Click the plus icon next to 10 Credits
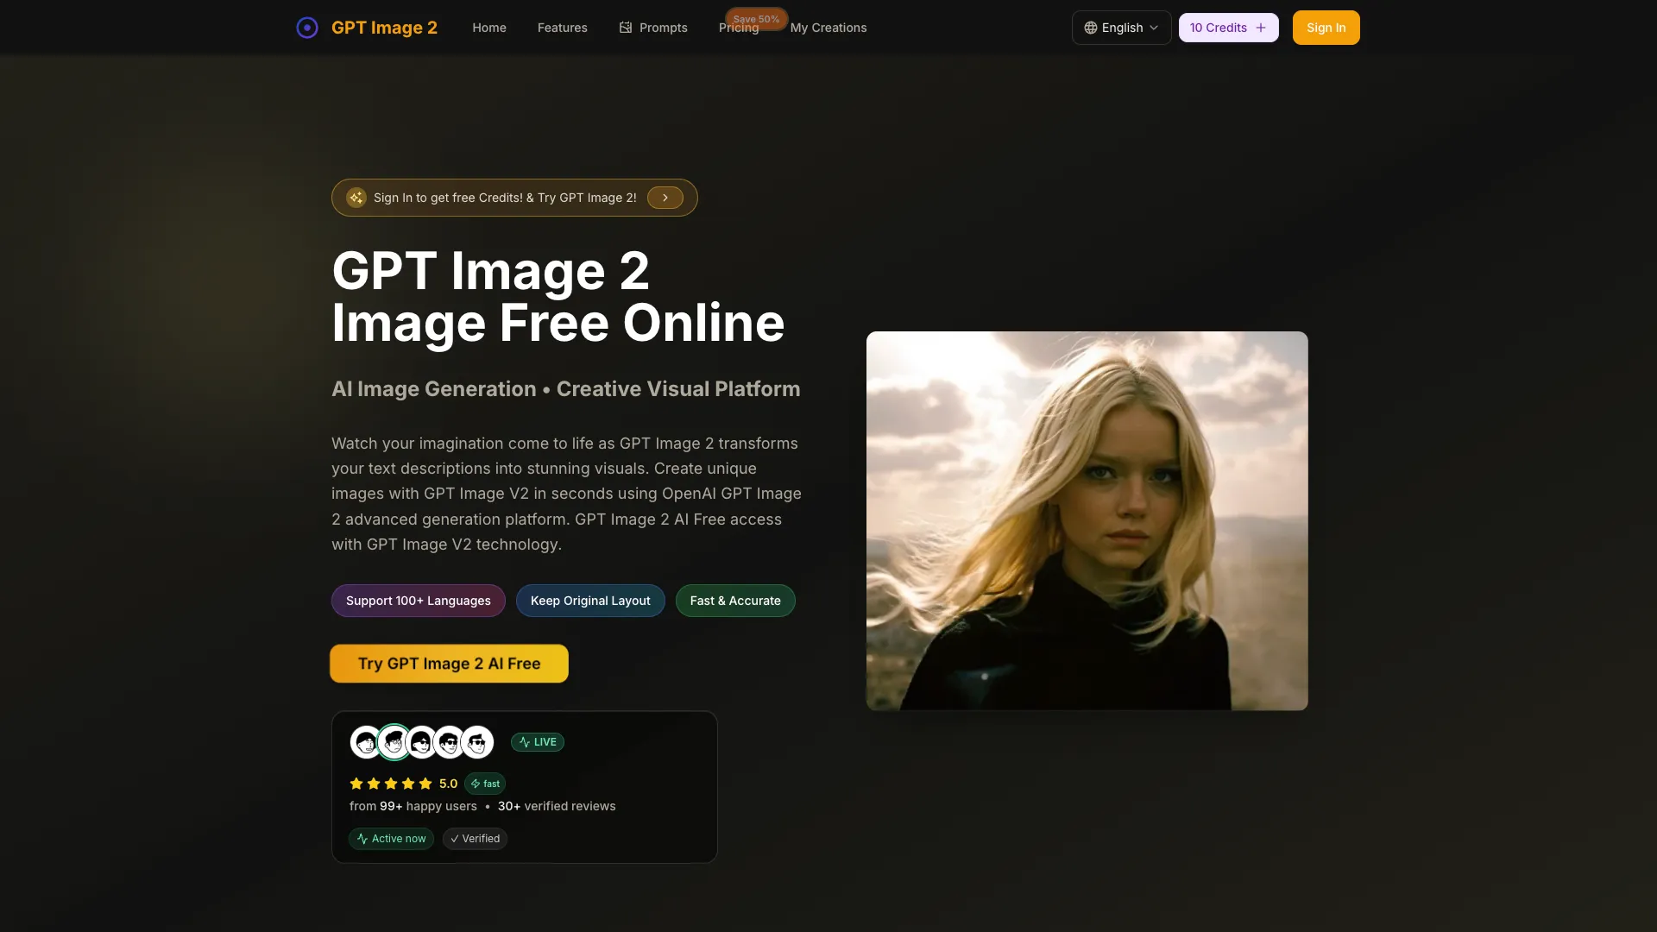Image resolution: width=1657 pixels, height=932 pixels. coord(1259,27)
